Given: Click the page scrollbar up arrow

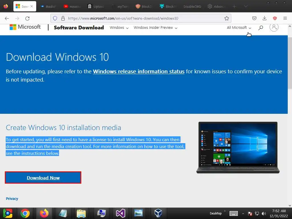Looking at the screenshot, I should tap(290, 27).
